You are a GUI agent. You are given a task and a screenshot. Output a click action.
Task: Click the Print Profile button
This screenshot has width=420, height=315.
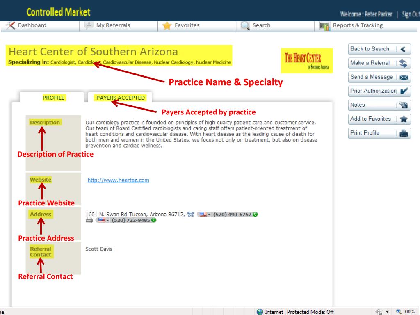379,133
